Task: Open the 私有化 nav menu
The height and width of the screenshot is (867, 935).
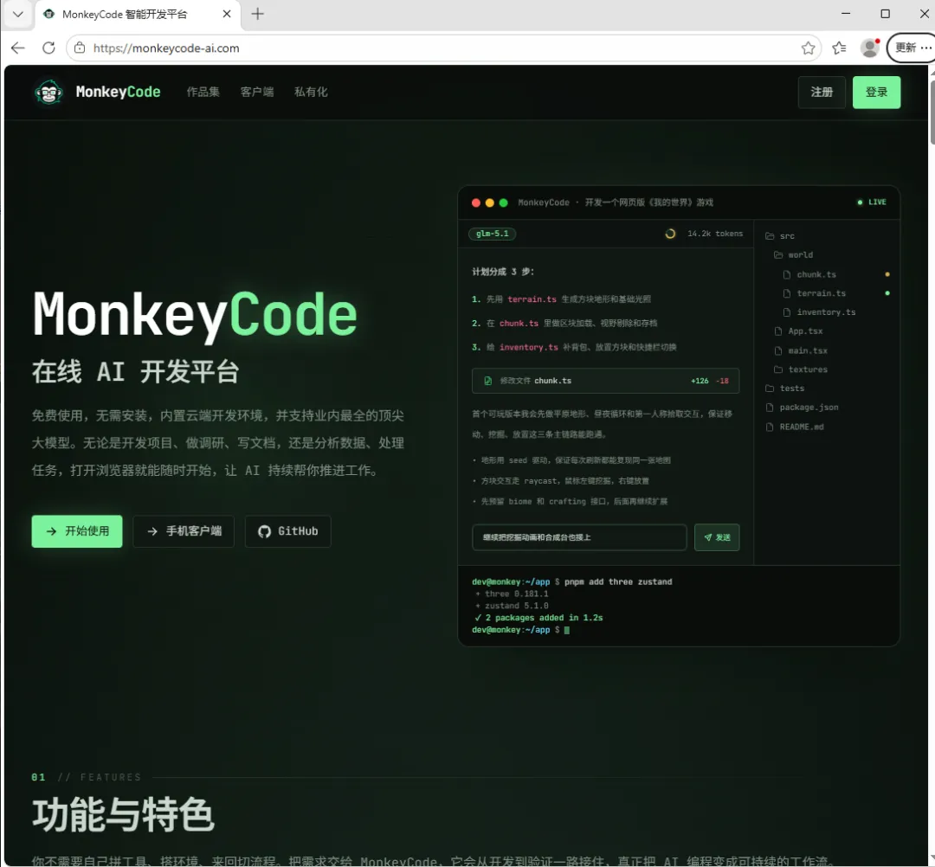Action: click(311, 92)
